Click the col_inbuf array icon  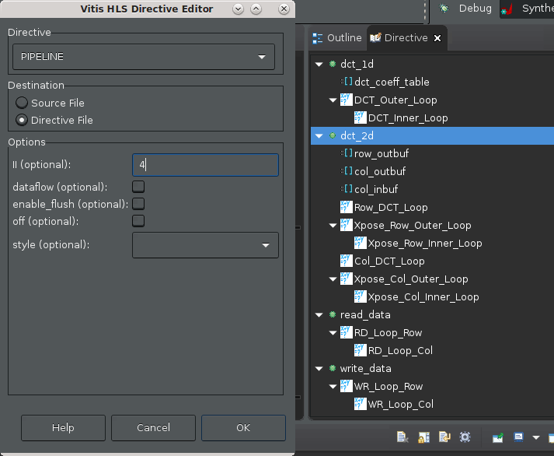pos(347,190)
